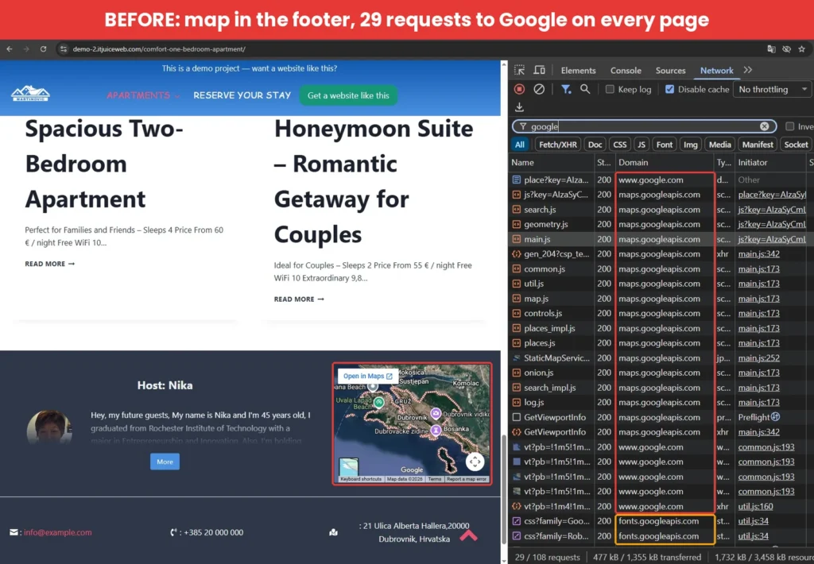Click the eye-crossed tracking protection icon
Viewport: 814px width, 564px height.
[786, 48]
